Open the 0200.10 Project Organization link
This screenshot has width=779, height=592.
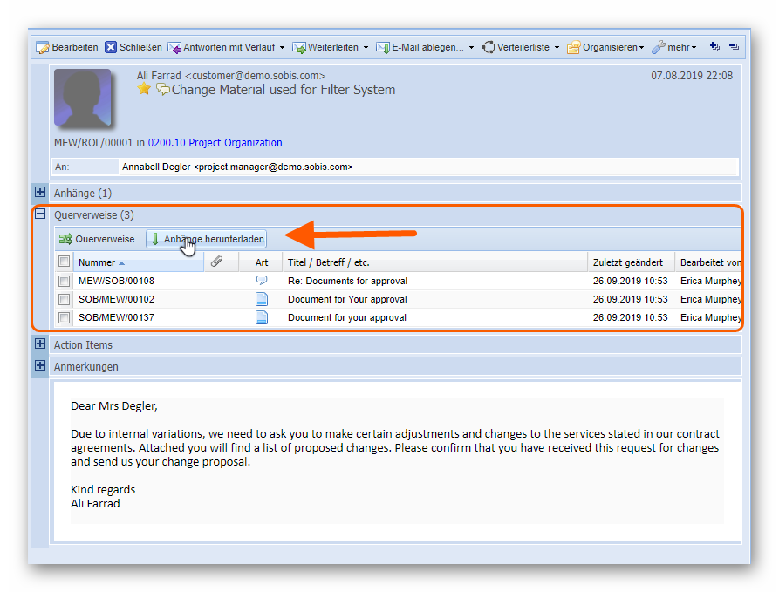pos(215,143)
